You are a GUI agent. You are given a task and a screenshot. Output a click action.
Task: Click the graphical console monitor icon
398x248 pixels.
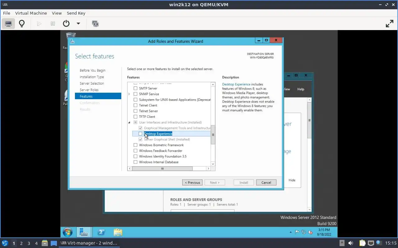[x=8, y=24]
